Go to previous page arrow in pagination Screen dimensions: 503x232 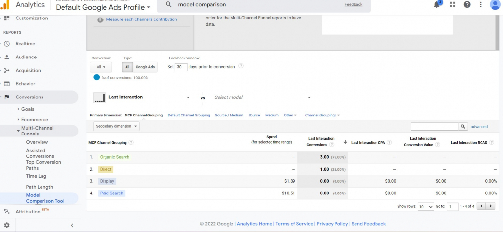(481, 206)
